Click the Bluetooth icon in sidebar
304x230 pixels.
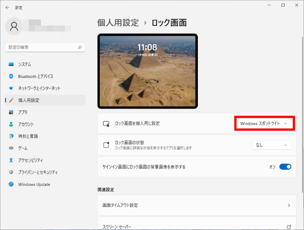[x=11, y=76]
